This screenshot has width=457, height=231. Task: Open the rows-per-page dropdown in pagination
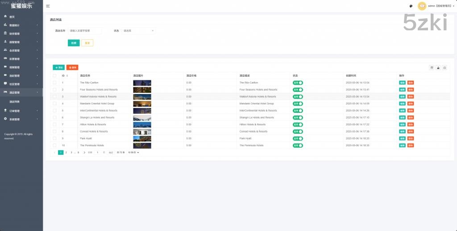134,153
